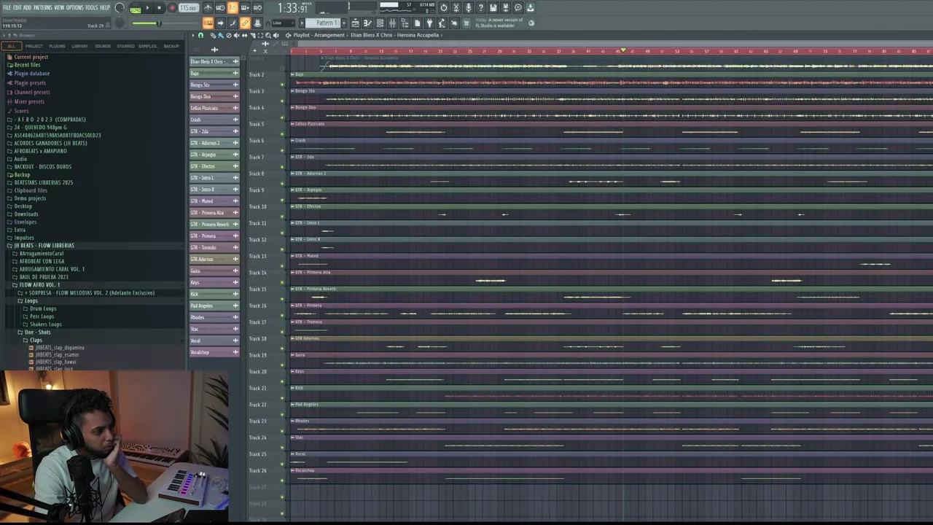
Task: Click the tempo field showing 115
Action: [x=189, y=8]
